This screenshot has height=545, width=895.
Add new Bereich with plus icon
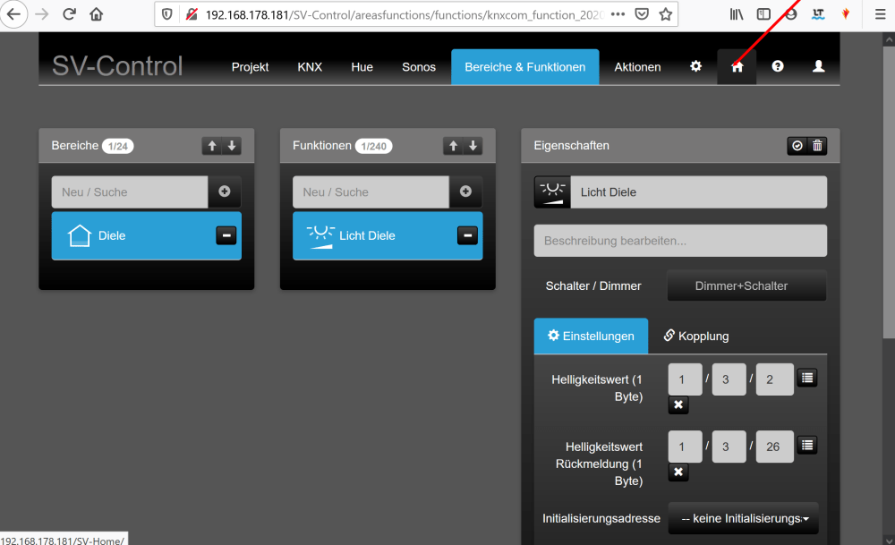[x=225, y=192]
